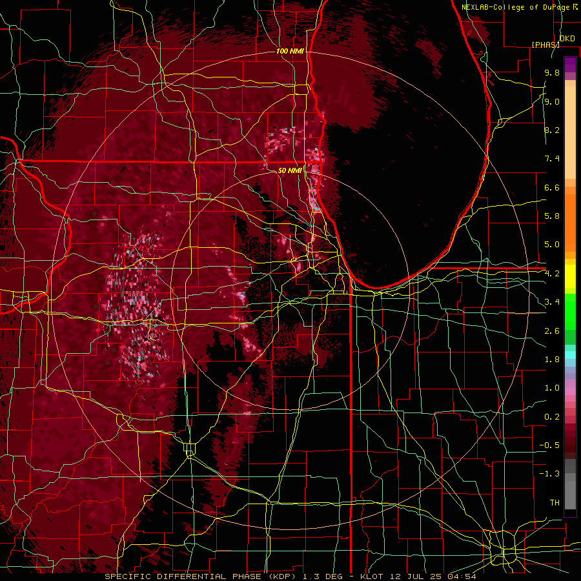
Task: Select the yellow segment of the color bar
Action: (x=570, y=276)
